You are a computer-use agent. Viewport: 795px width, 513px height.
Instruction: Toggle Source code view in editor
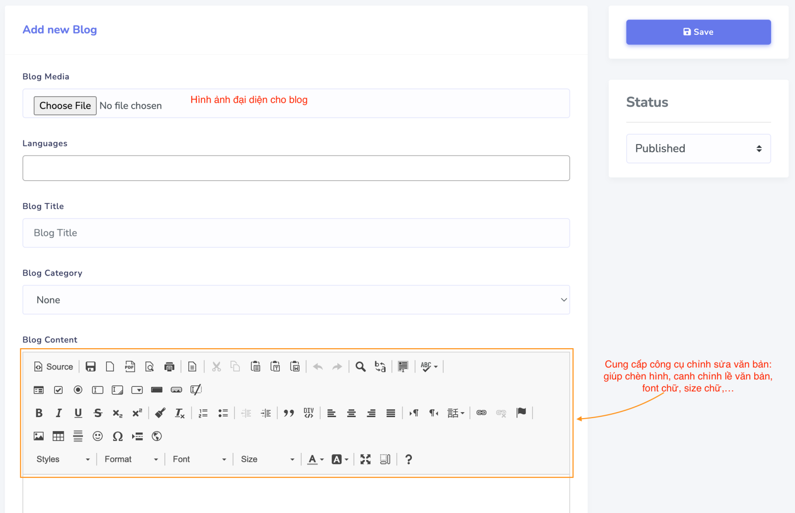click(x=54, y=367)
